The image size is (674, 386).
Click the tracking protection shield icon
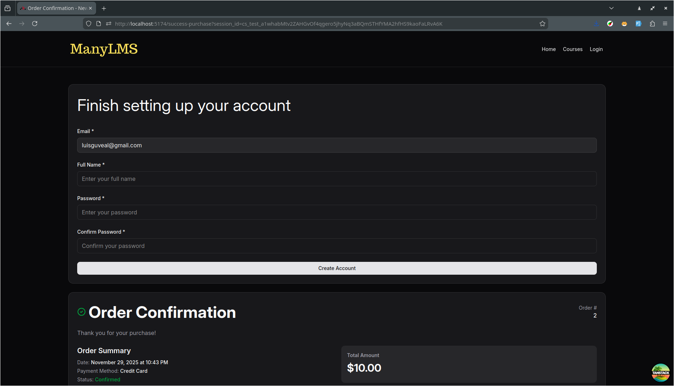(88, 24)
